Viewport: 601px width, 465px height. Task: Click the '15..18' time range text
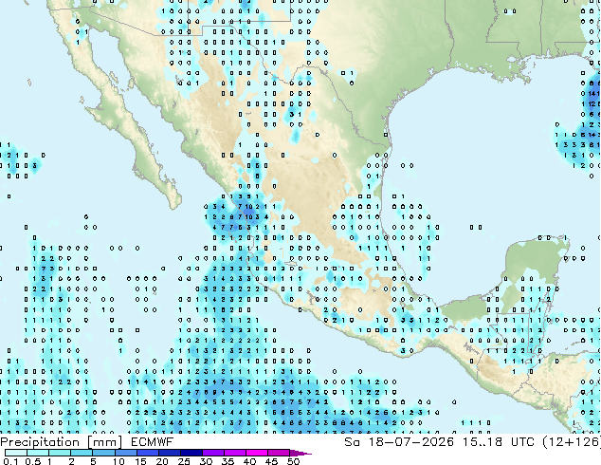(482, 442)
